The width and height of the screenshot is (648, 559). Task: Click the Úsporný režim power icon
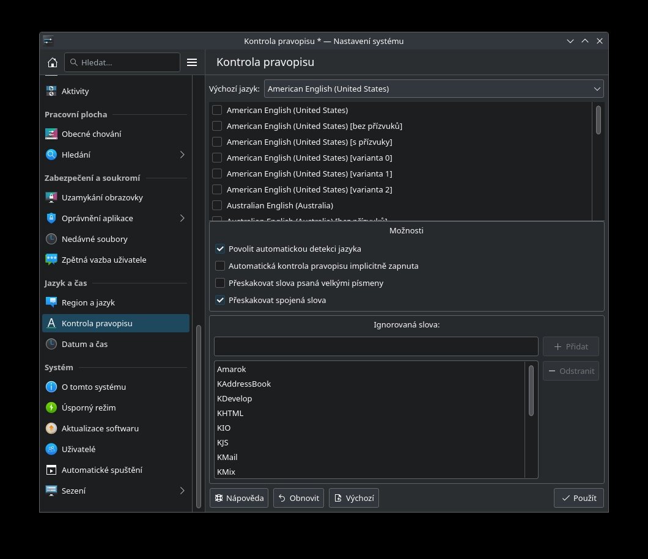pos(51,407)
